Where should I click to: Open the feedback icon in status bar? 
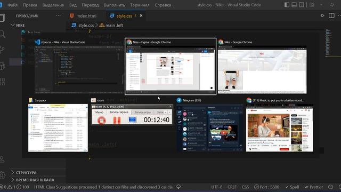tap(330, 187)
